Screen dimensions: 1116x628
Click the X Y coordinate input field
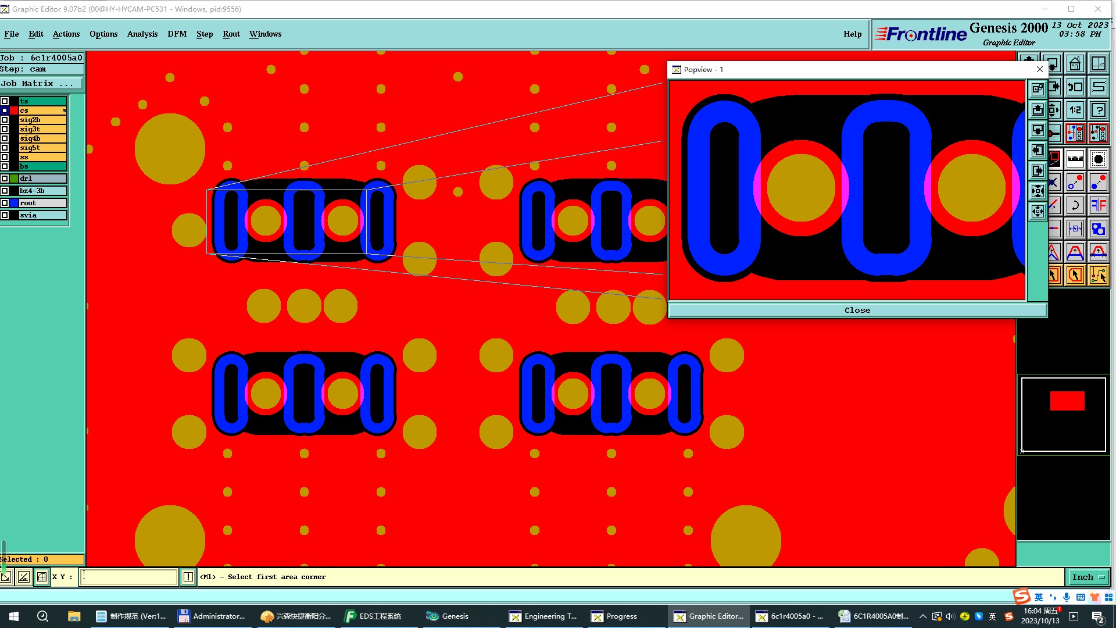click(128, 577)
